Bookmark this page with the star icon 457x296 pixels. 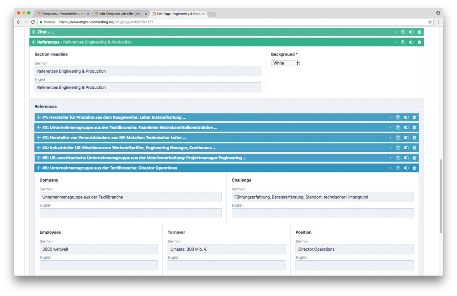pyautogui.click(x=430, y=22)
